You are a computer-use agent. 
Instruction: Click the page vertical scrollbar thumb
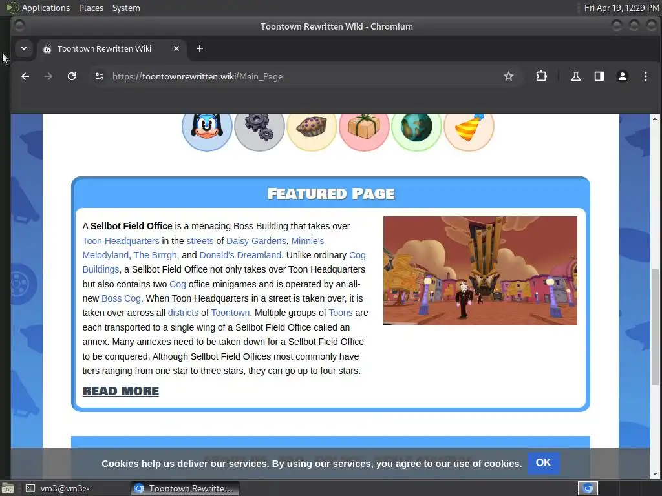click(x=655, y=327)
